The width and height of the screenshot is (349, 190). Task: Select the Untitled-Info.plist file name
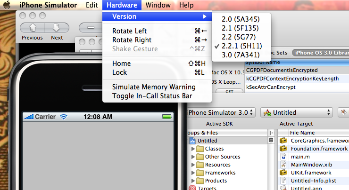pyautogui.click(x=313, y=181)
